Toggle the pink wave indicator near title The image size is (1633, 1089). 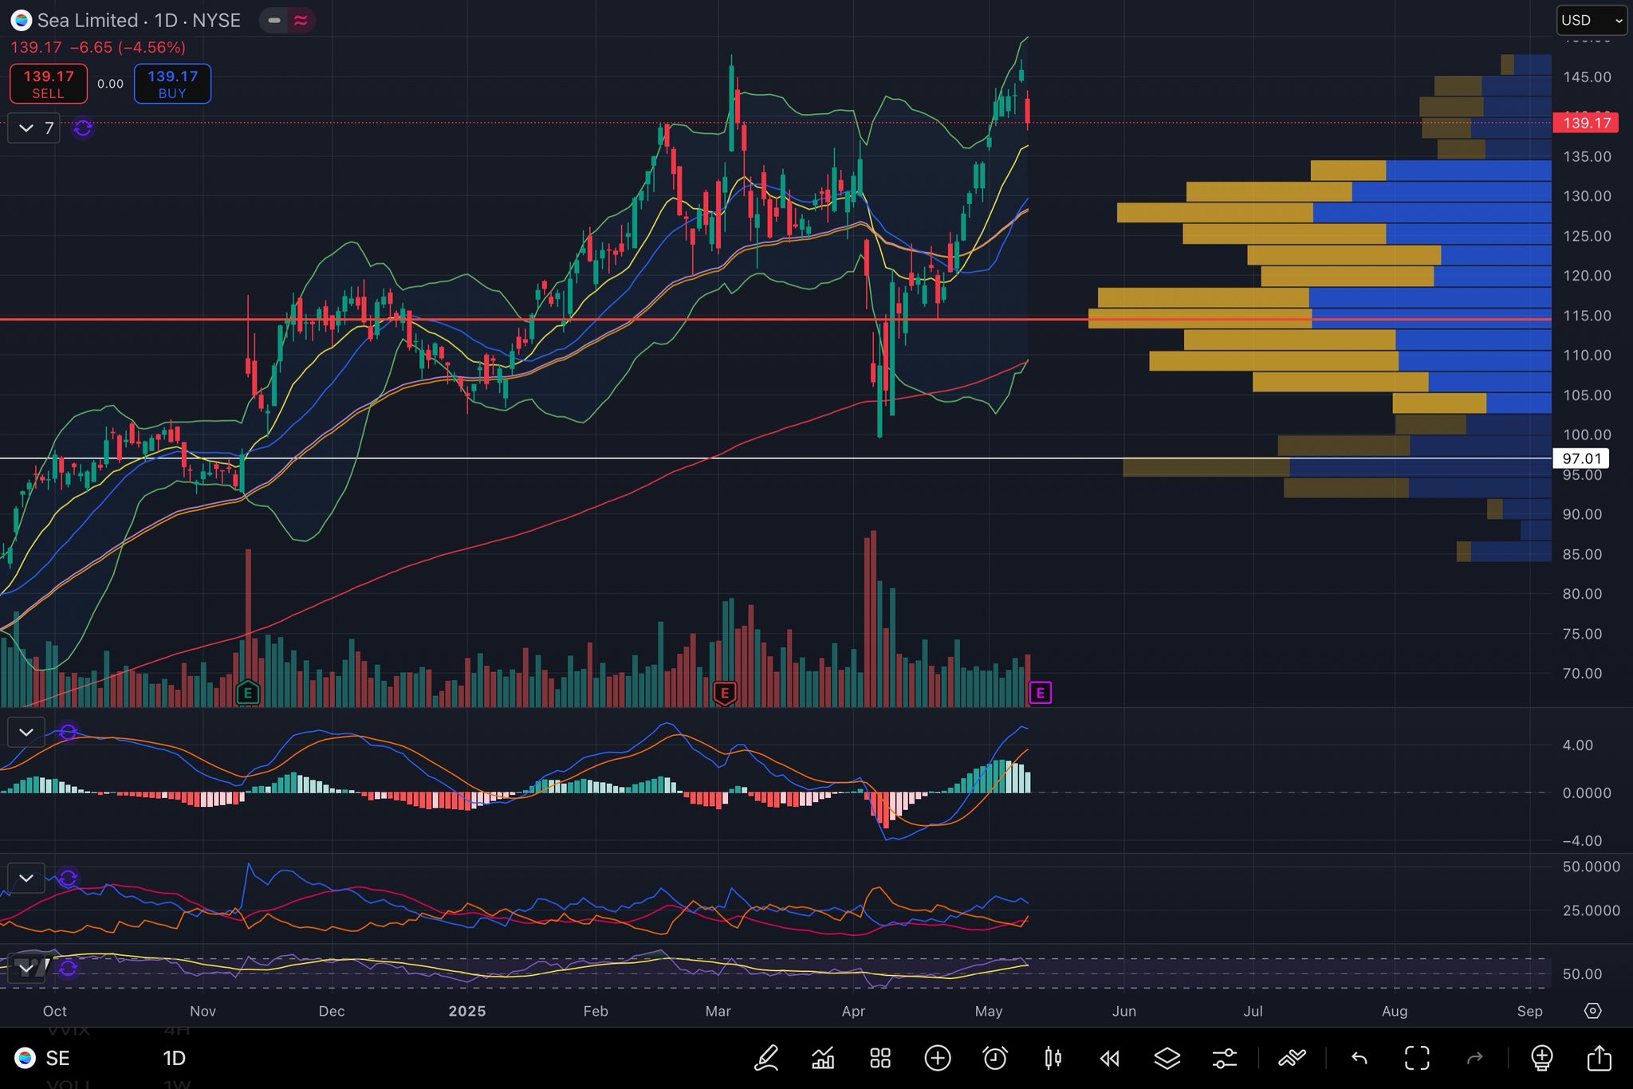tap(301, 21)
